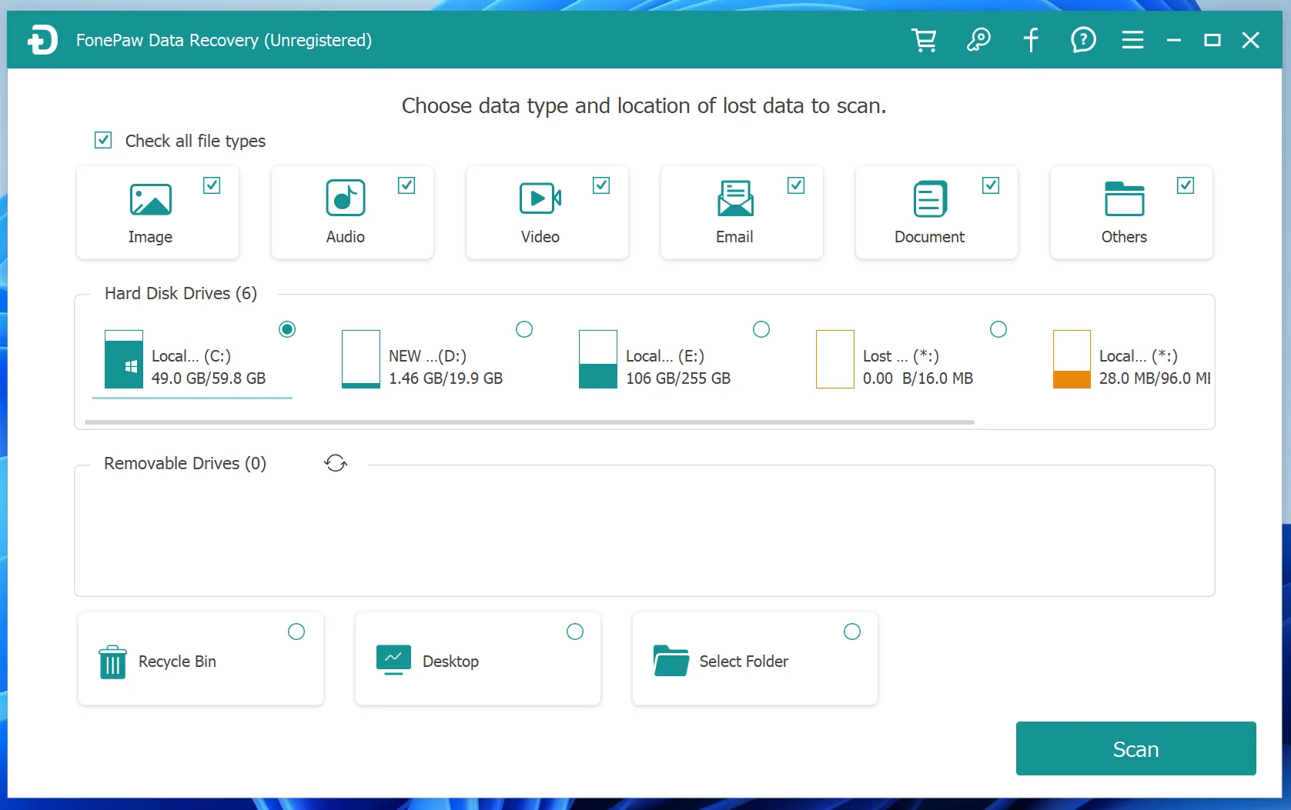Click the 106 GB/255 GB text

tap(678, 378)
